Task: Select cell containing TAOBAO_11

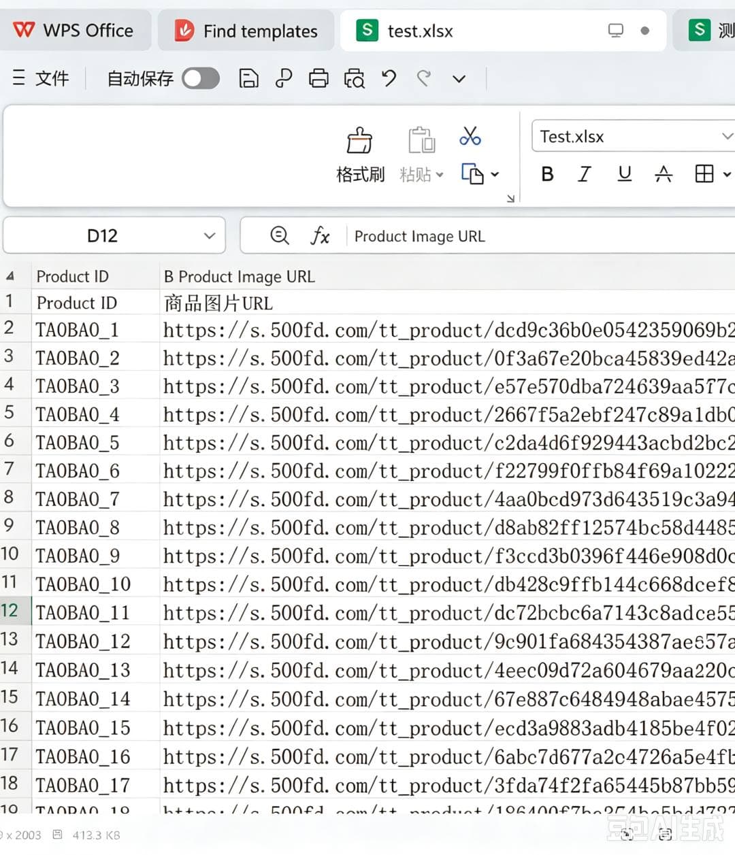Action: [x=95, y=613]
